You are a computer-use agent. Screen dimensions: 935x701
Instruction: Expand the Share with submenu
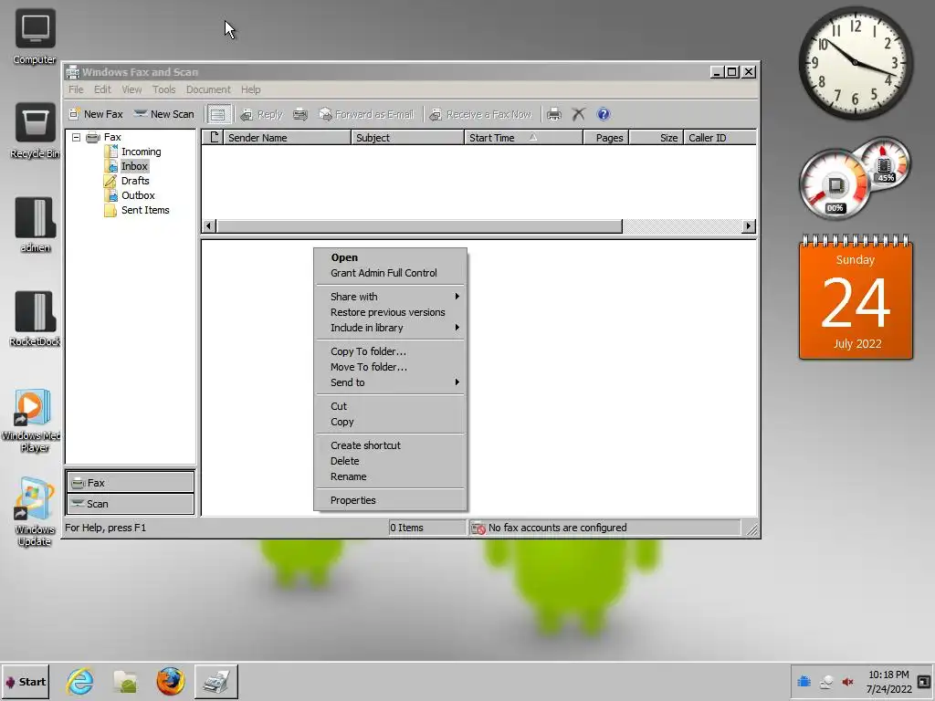390,297
